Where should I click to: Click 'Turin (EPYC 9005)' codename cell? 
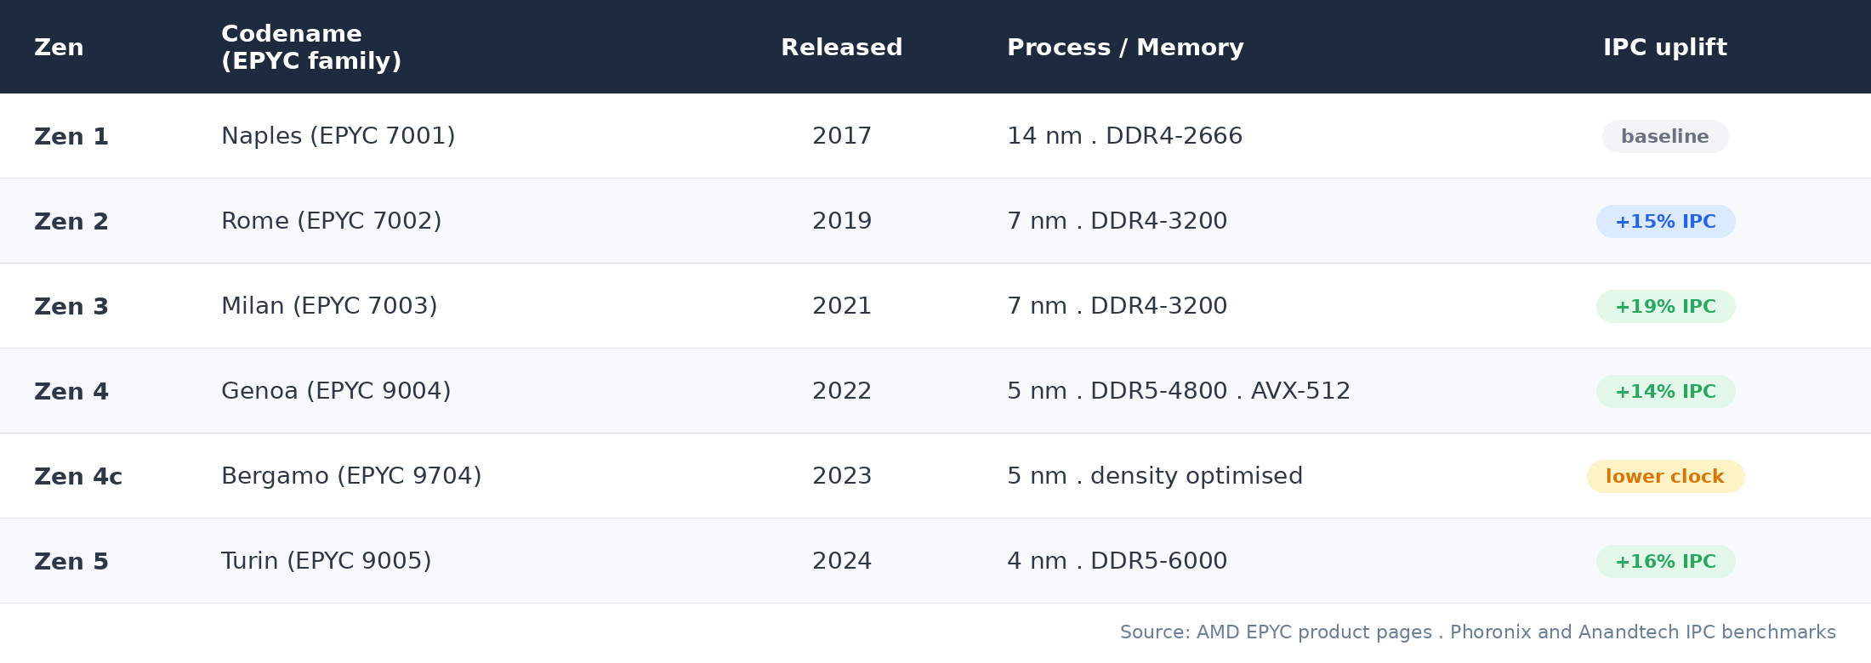(x=327, y=561)
